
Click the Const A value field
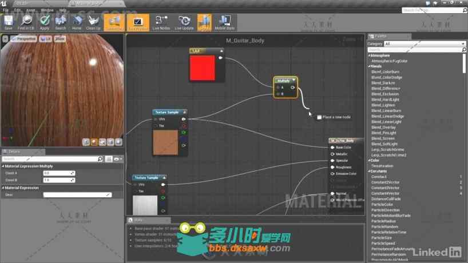(59, 173)
